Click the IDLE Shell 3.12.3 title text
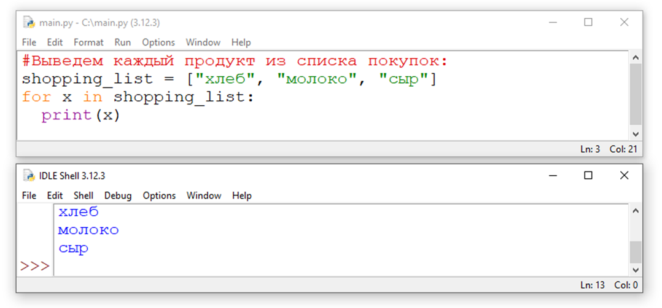This screenshot has width=662, height=308. 72,176
